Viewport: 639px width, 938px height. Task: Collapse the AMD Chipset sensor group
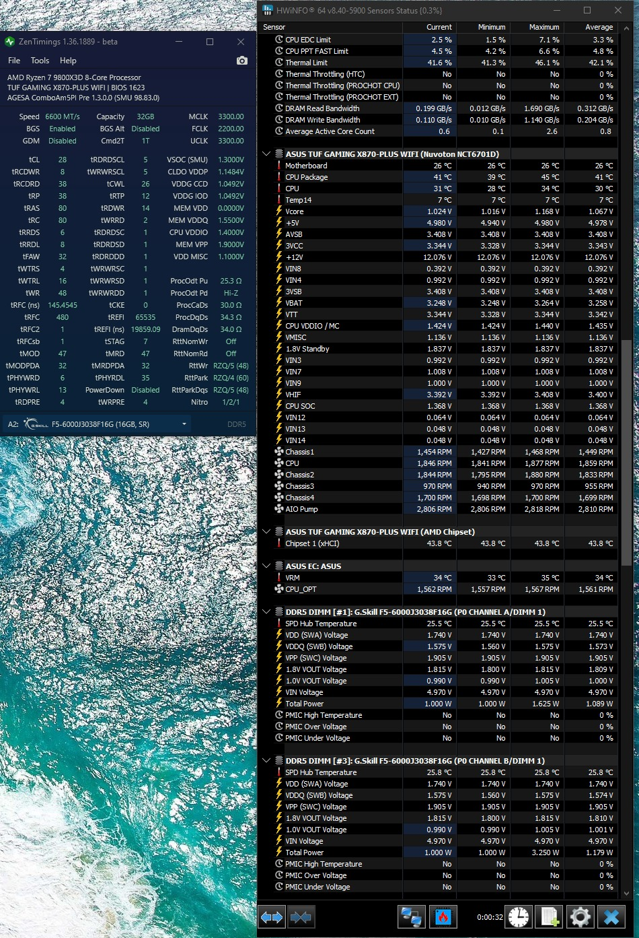coord(266,532)
